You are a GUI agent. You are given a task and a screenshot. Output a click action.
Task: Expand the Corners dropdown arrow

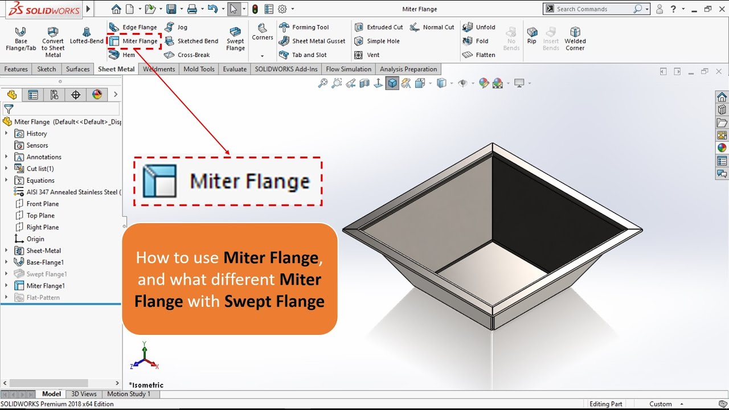tap(263, 56)
